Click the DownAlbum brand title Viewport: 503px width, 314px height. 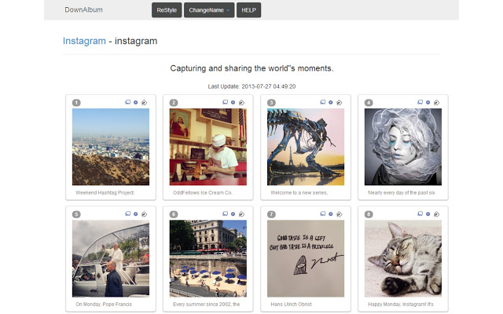pyautogui.click(x=83, y=10)
